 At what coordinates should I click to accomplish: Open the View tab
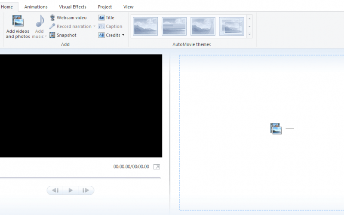click(x=128, y=7)
